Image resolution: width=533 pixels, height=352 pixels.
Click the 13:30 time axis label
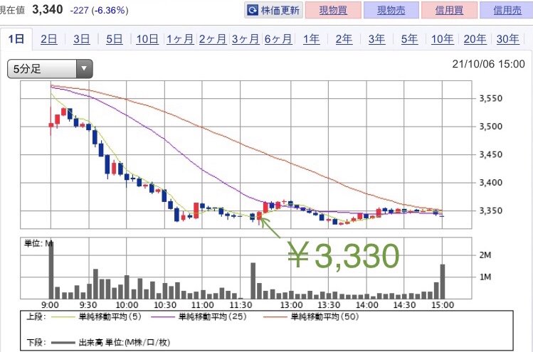click(329, 305)
